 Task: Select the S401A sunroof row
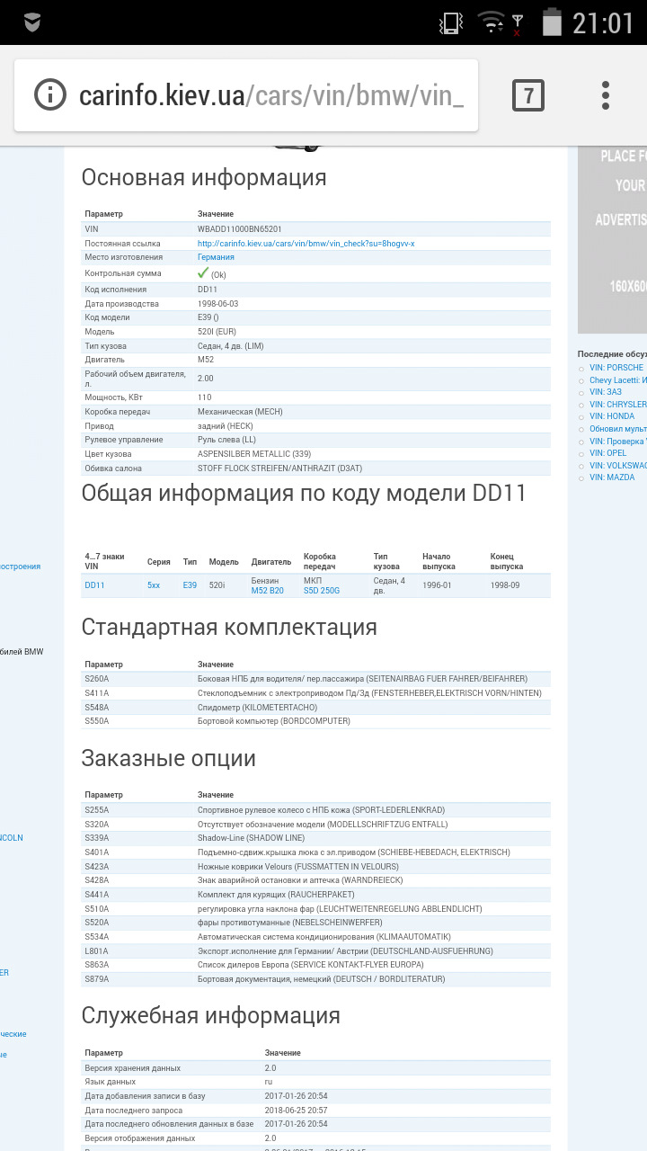315,852
